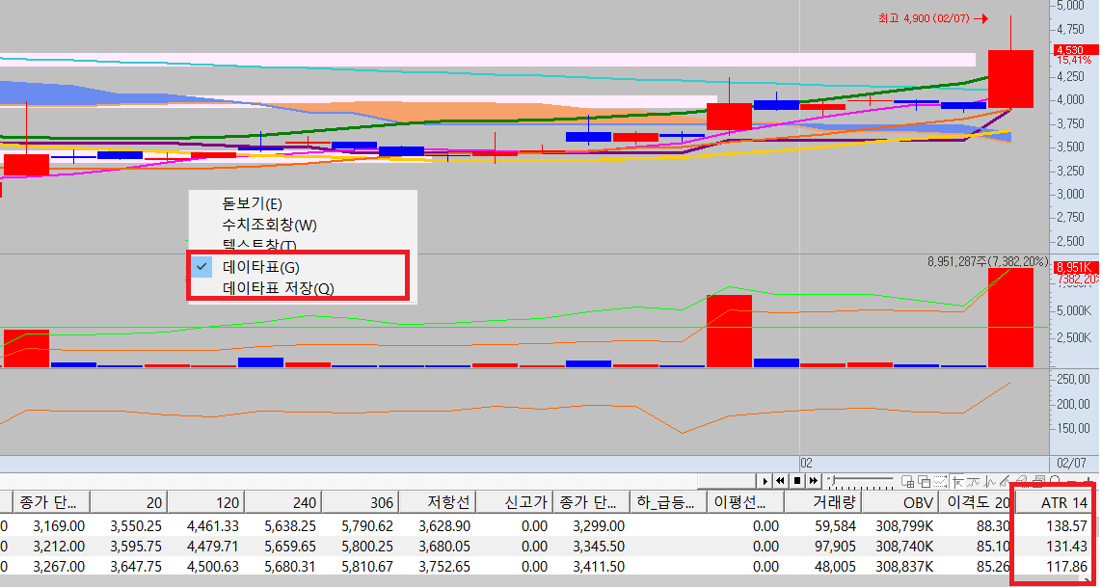Click the 저항선 column header
This screenshot has width=1101, height=588.
438,502
